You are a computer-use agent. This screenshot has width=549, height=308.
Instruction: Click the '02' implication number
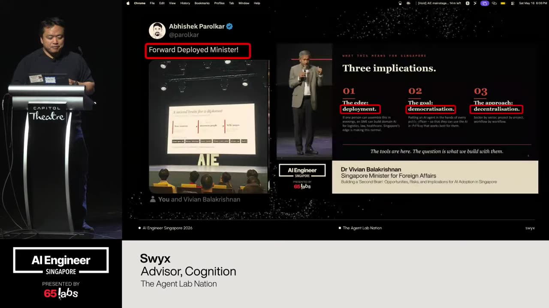415,91
